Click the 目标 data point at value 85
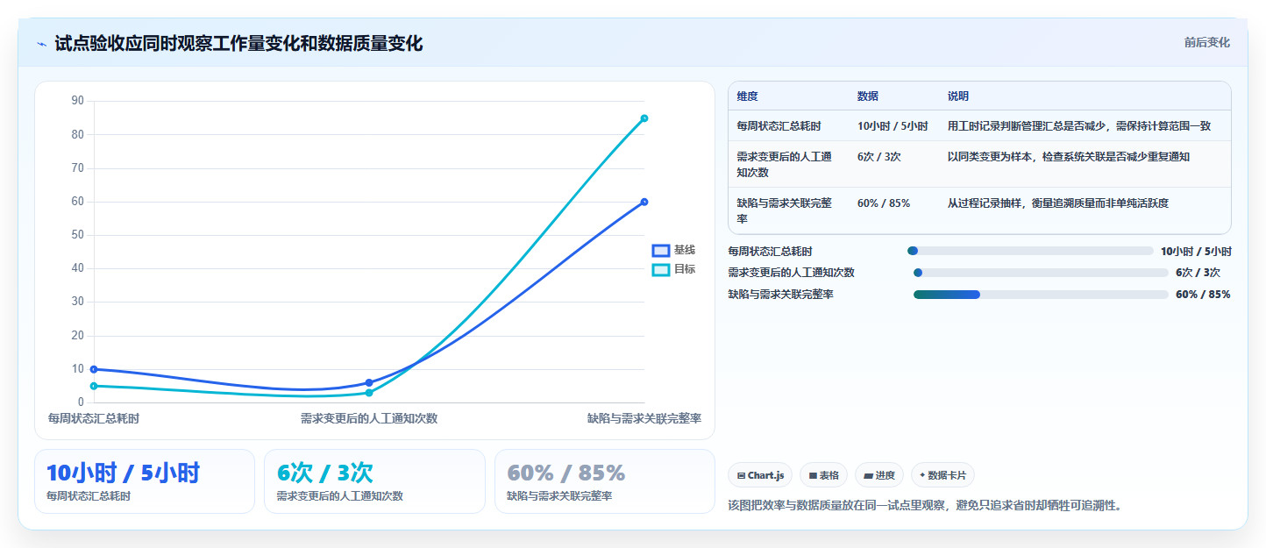Image resolution: width=1266 pixels, height=548 pixels. point(644,118)
